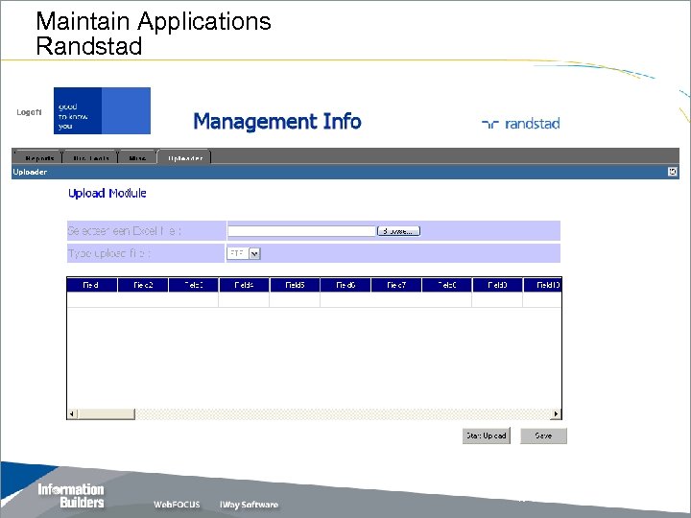This screenshot has width=691, height=518.
Task: Open the upload file type dropdown
Action: click(x=254, y=253)
